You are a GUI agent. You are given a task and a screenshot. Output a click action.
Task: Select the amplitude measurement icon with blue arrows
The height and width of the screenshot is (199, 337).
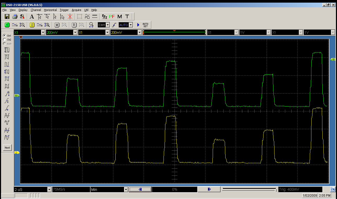click(x=7, y=71)
